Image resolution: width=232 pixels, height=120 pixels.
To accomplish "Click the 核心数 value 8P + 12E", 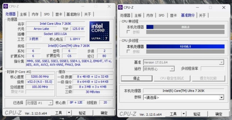I will [x=76, y=103].
